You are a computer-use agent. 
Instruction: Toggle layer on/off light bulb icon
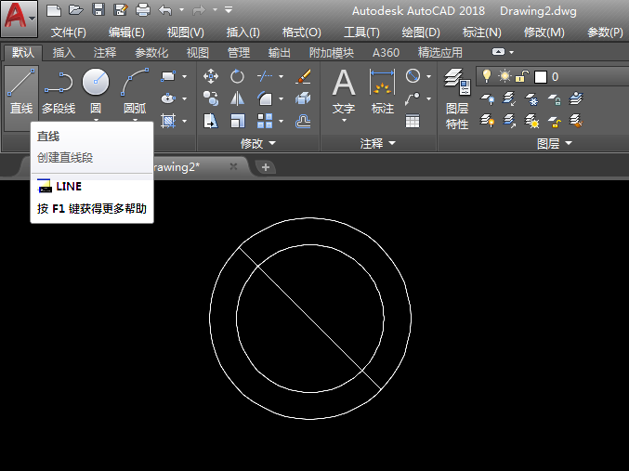485,76
